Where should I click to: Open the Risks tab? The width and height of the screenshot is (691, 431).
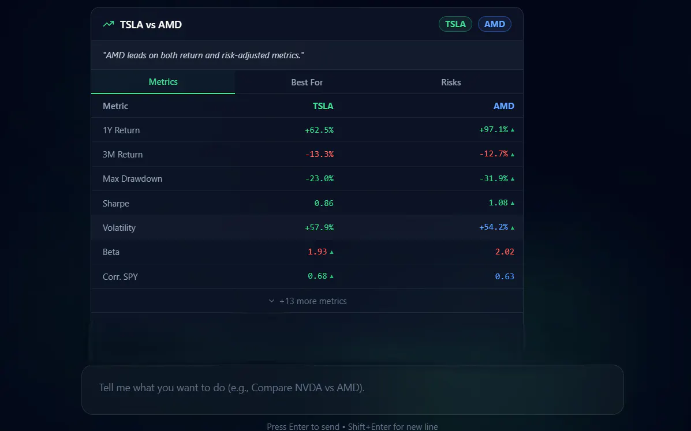point(451,83)
